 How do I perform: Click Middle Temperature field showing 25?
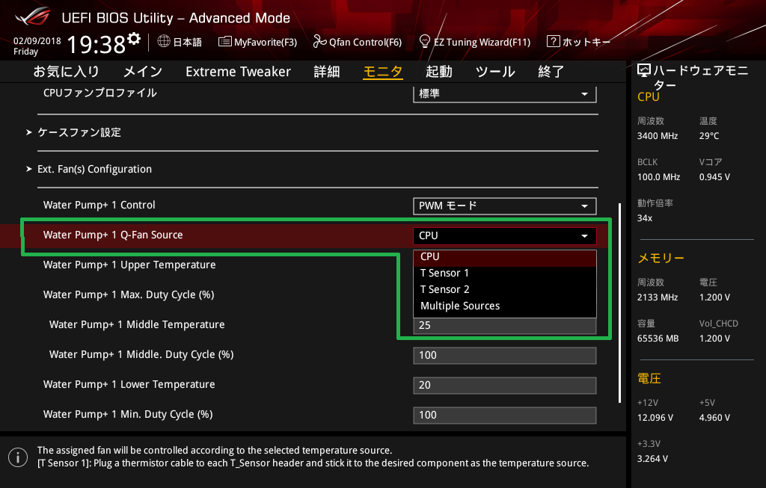tap(505, 326)
